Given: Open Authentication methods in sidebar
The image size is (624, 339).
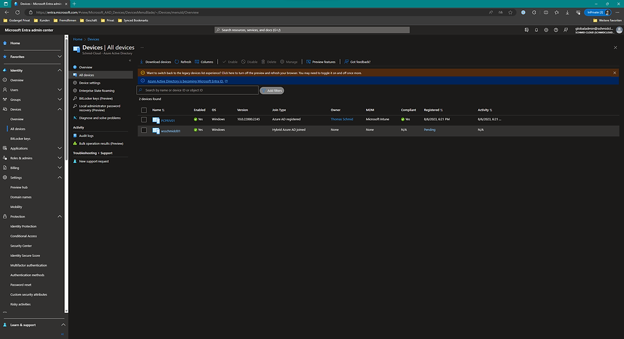Looking at the screenshot, I should pyautogui.click(x=27, y=275).
